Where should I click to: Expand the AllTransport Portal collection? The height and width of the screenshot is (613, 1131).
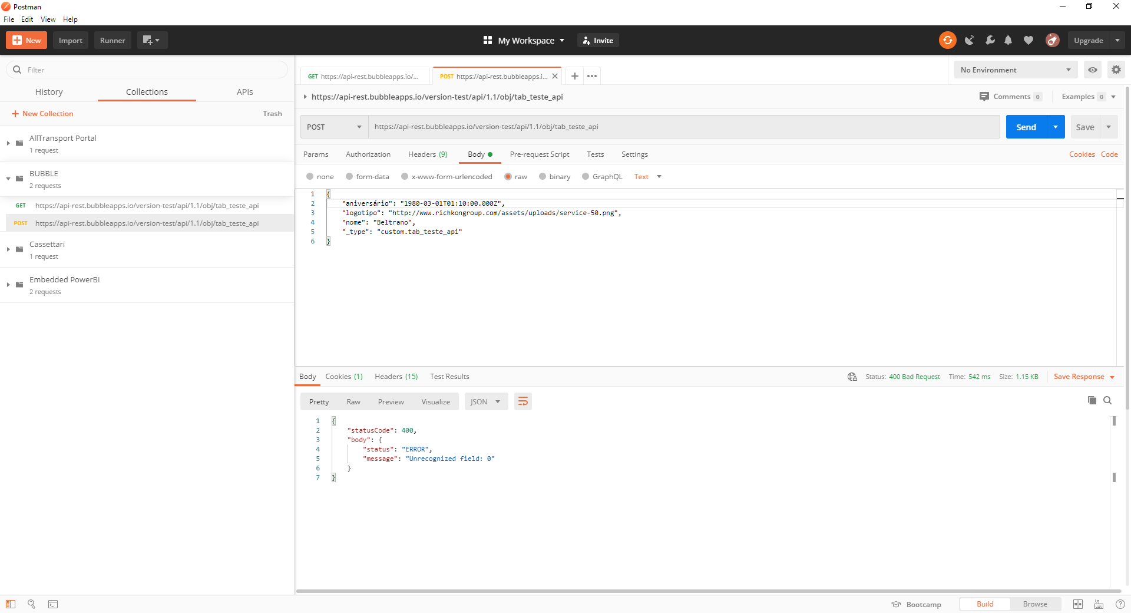tap(8, 143)
